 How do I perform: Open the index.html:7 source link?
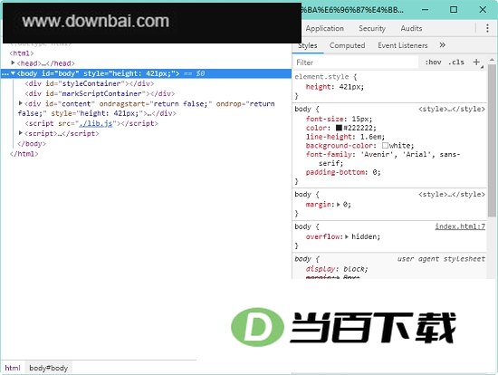coord(460,226)
